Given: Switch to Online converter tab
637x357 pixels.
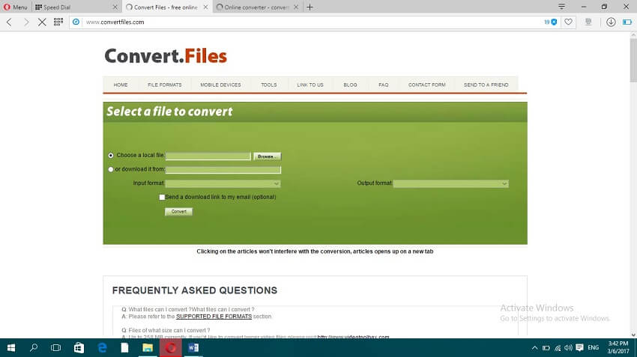Looking at the screenshot, I should point(257,7).
